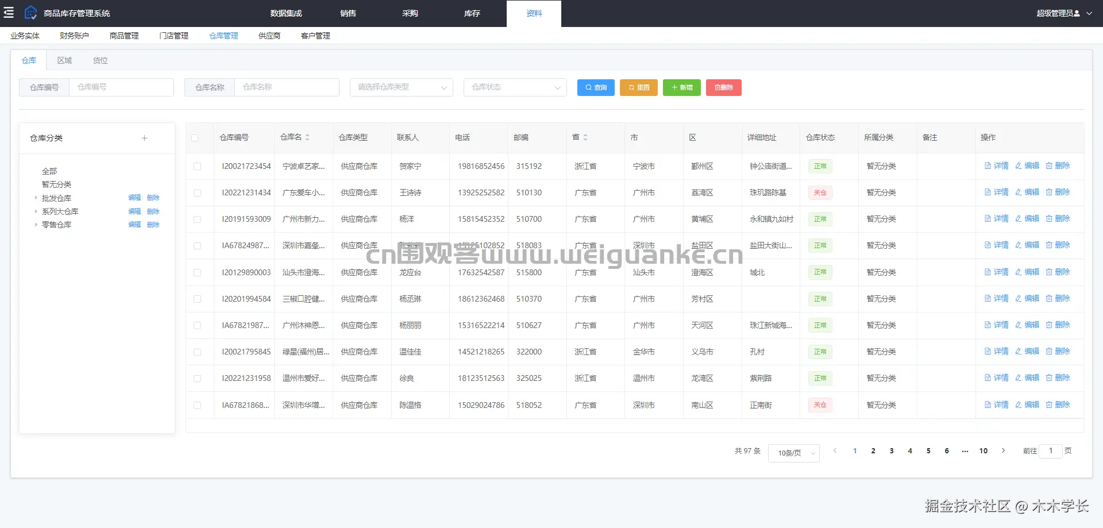Open the 数据集成 top menu

[286, 13]
